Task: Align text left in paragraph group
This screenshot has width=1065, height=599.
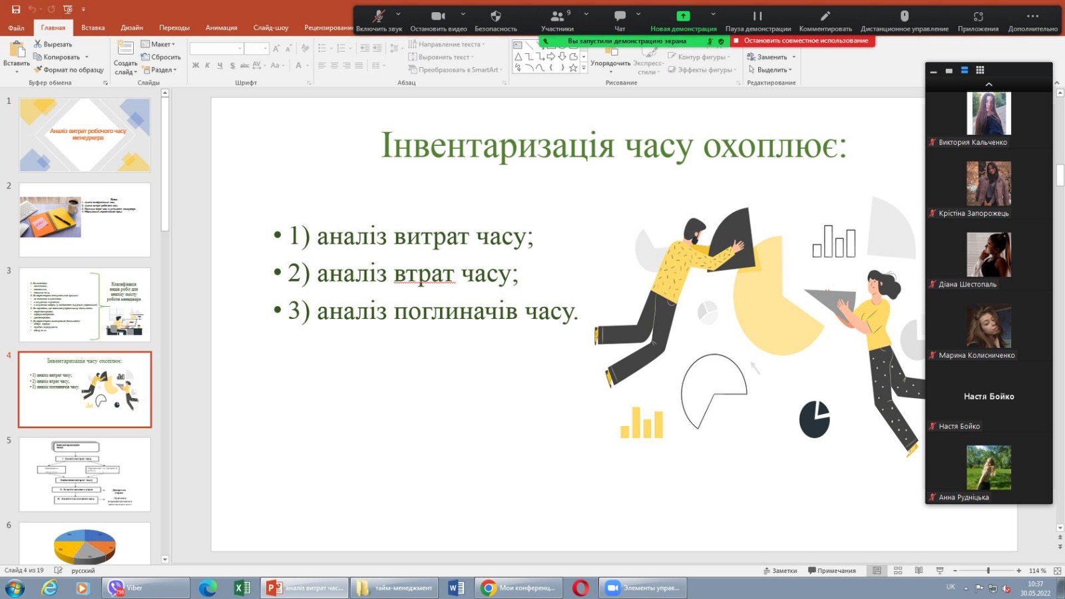Action: 322,65
